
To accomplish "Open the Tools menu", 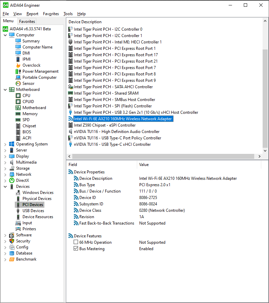I will pyautogui.click(x=68, y=14).
